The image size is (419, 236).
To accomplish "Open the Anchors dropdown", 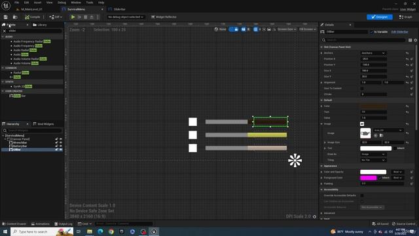I will coord(373,53).
